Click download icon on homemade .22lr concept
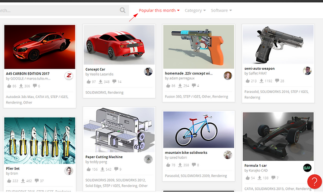 (180, 85)
